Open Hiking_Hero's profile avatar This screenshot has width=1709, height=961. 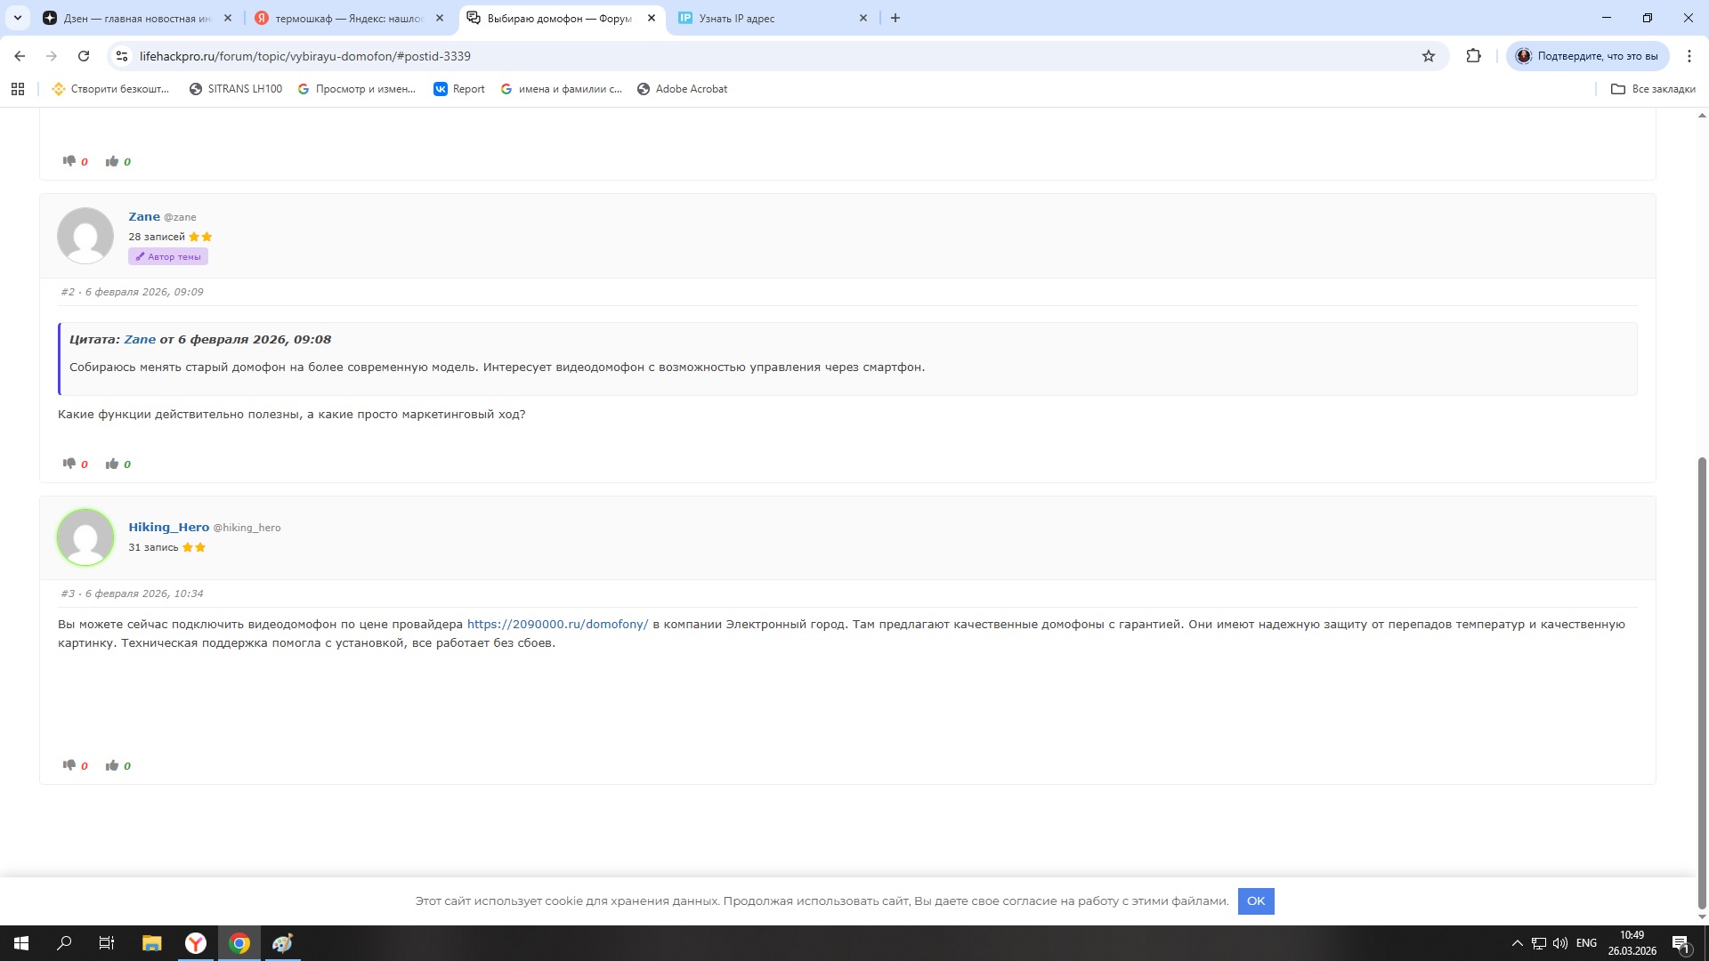tap(85, 537)
